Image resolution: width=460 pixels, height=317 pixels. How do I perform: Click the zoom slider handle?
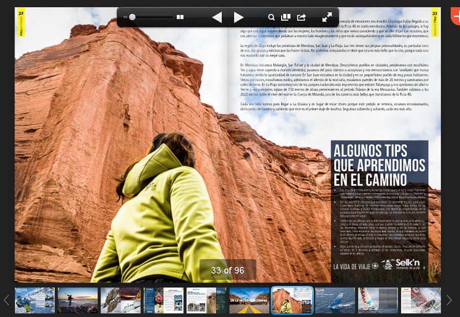(132, 17)
